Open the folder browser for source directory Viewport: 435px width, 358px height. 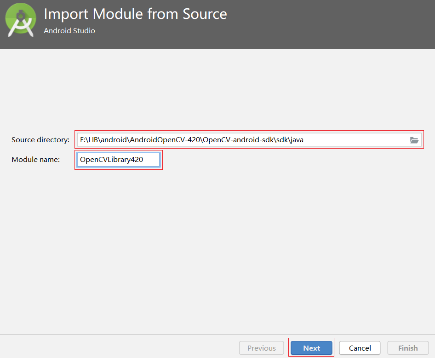[414, 139]
